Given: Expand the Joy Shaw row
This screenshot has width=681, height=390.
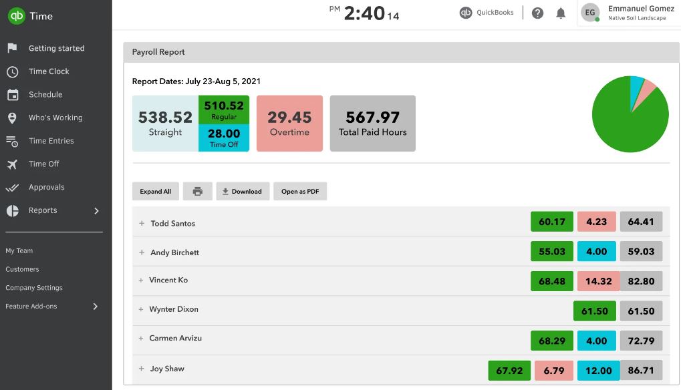Looking at the screenshot, I should click(141, 369).
